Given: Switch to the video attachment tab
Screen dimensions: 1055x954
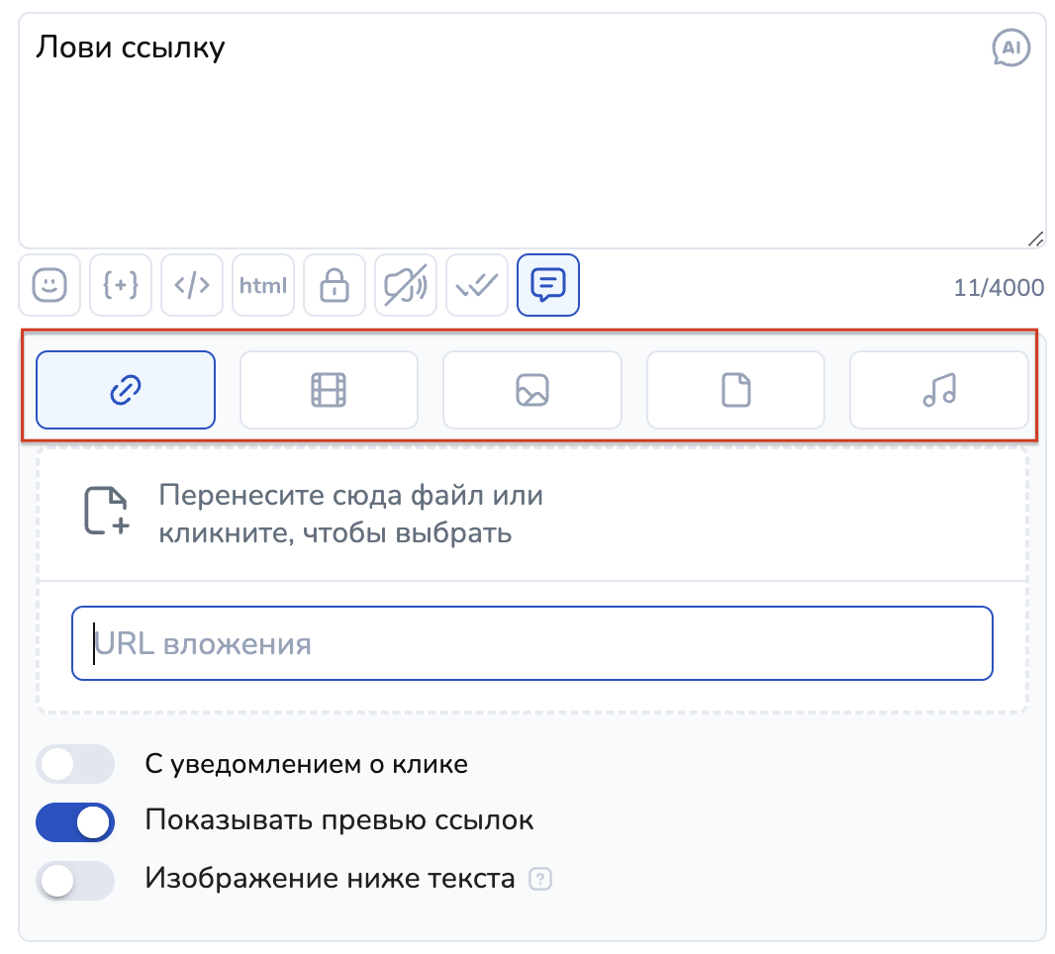Looking at the screenshot, I should click(329, 390).
